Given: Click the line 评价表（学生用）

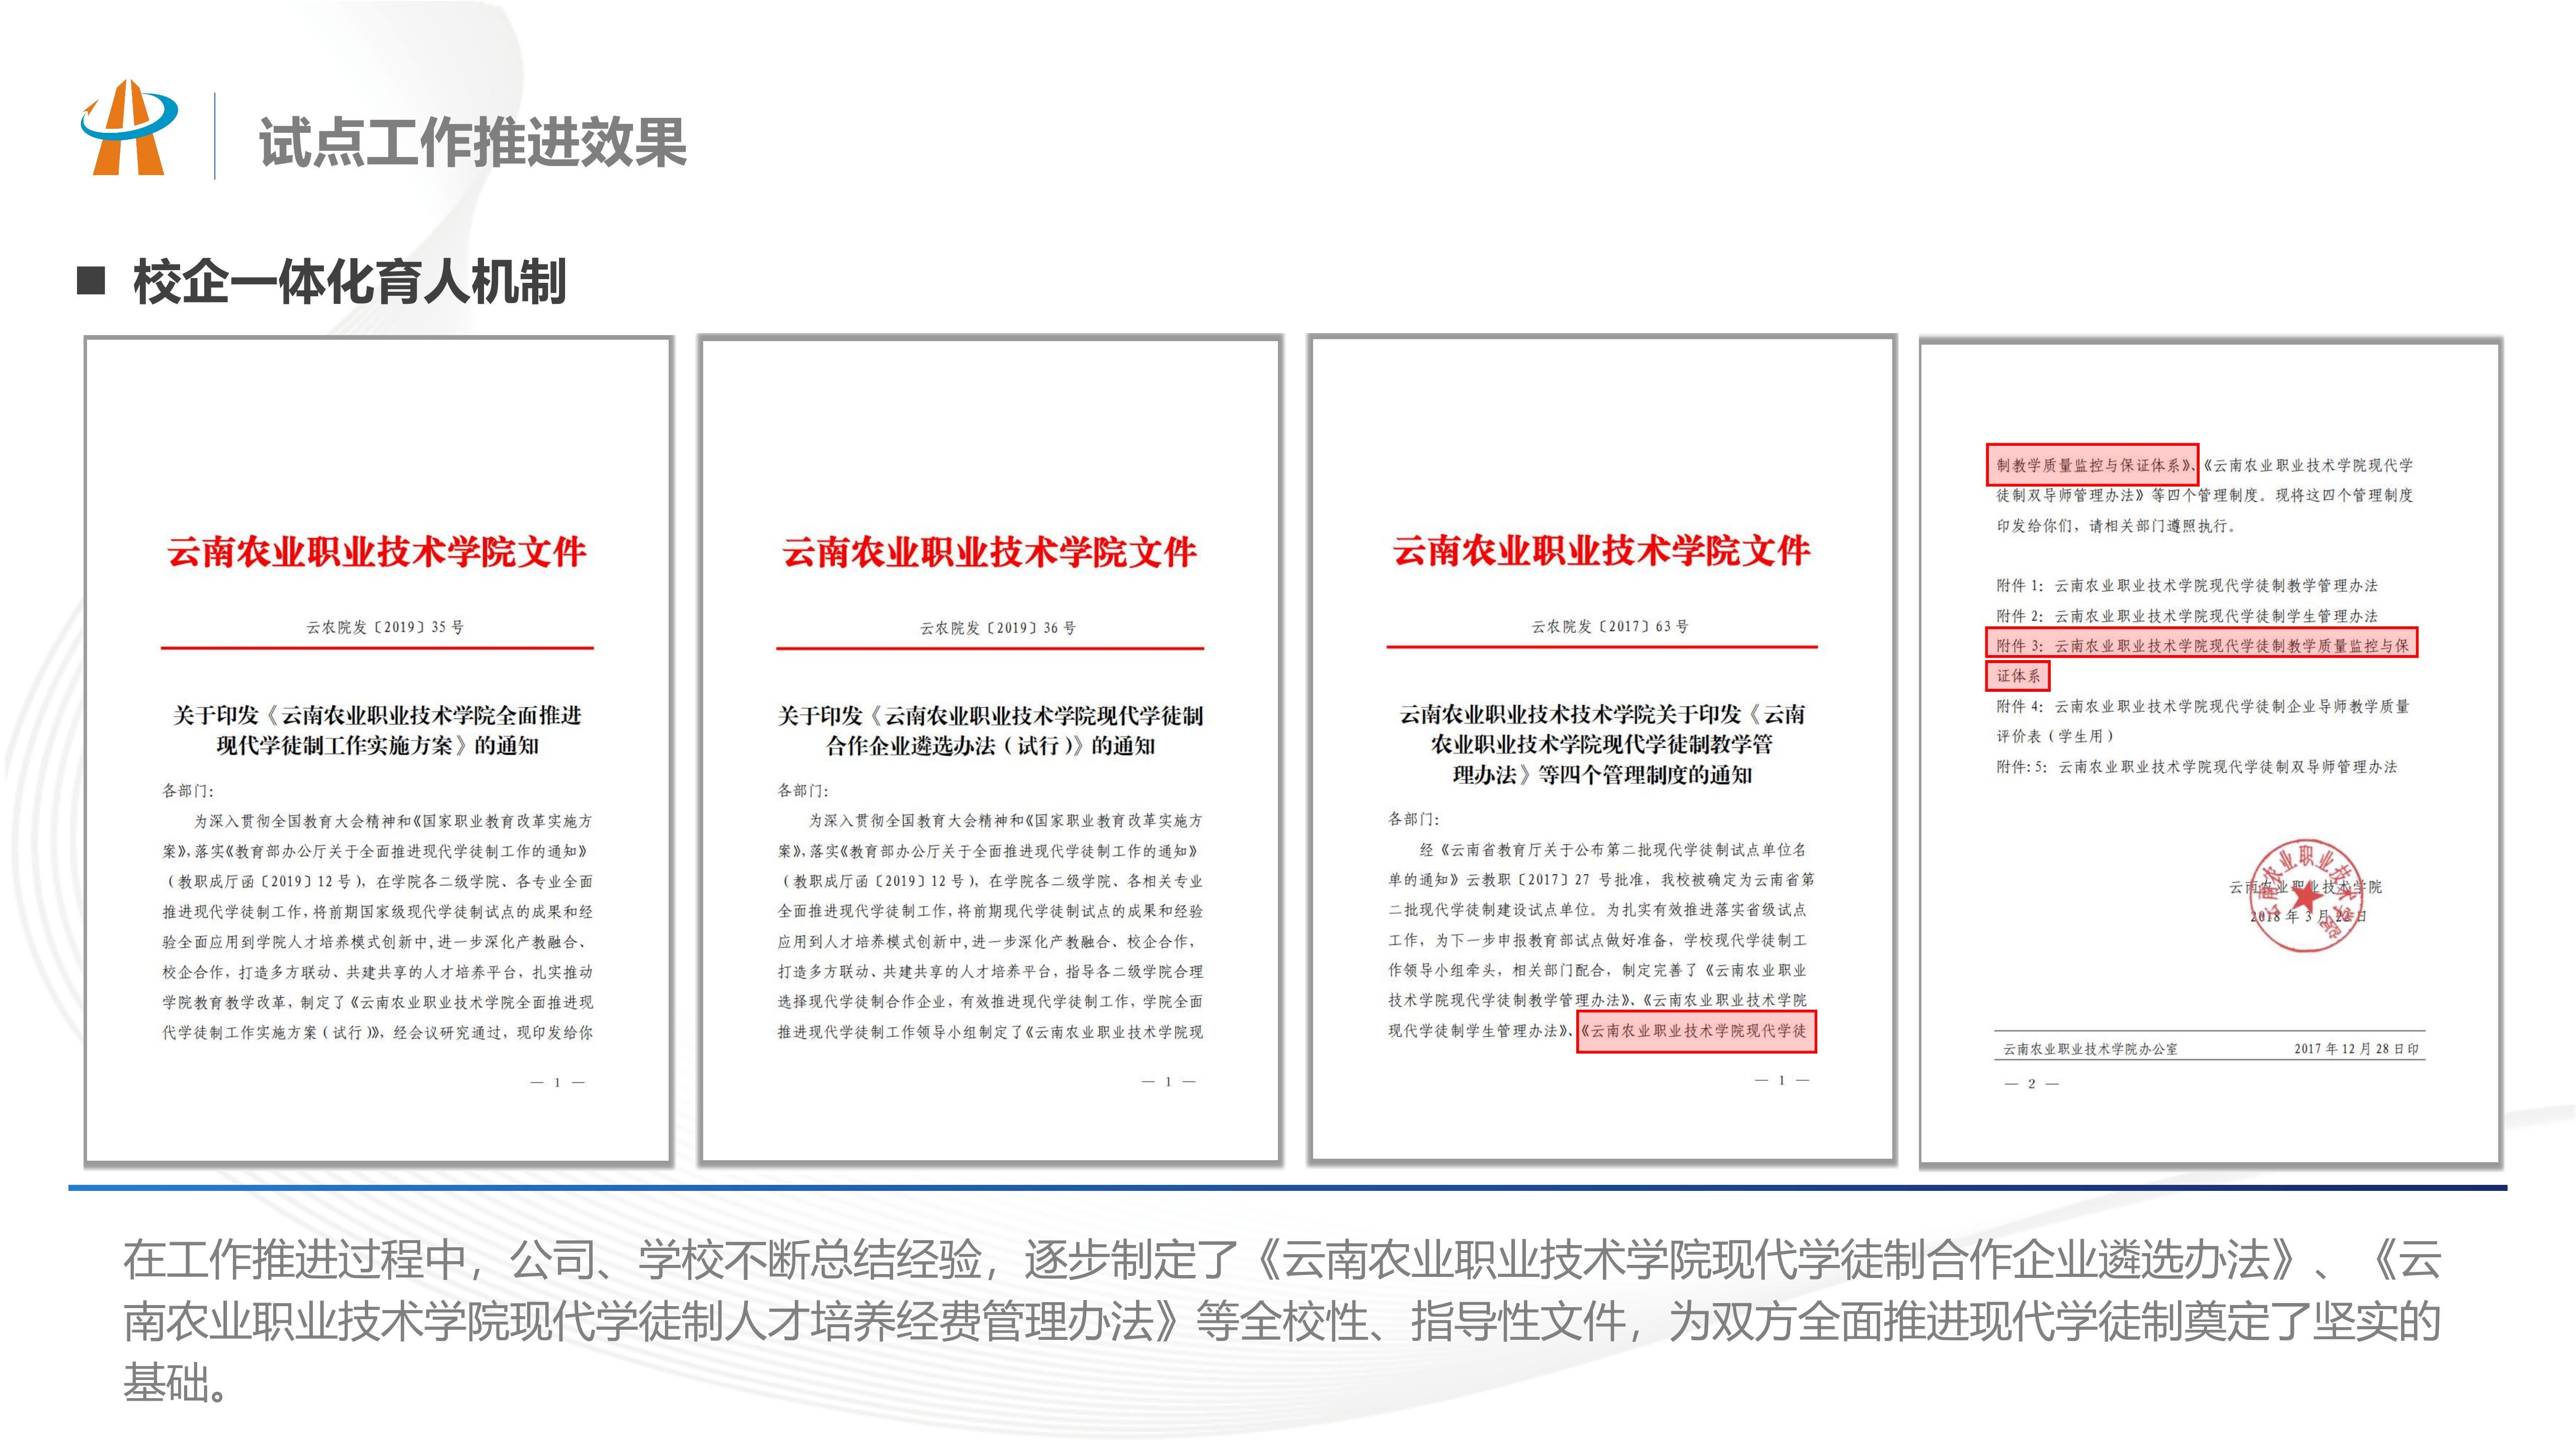Looking at the screenshot, I should 2056,736.
